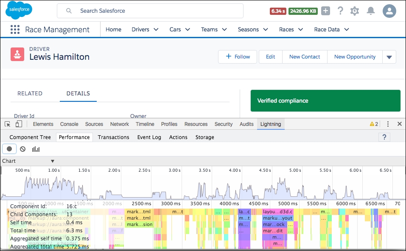Toggle device toolbar mode icon
The height and width of the screenshot is (251, 406).
coord(19,124)
